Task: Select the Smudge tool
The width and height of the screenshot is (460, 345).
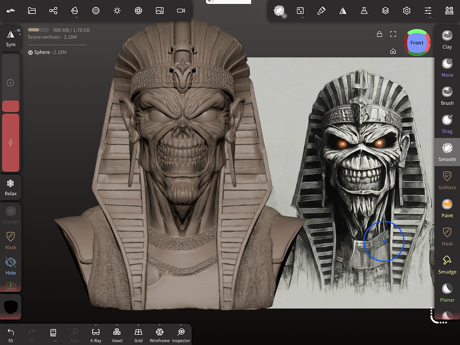Action: point(447,264)
